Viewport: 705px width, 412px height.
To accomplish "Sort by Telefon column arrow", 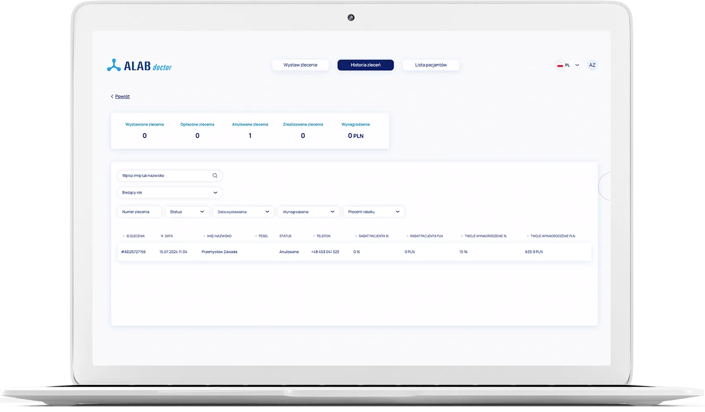I will coord(314,236).
